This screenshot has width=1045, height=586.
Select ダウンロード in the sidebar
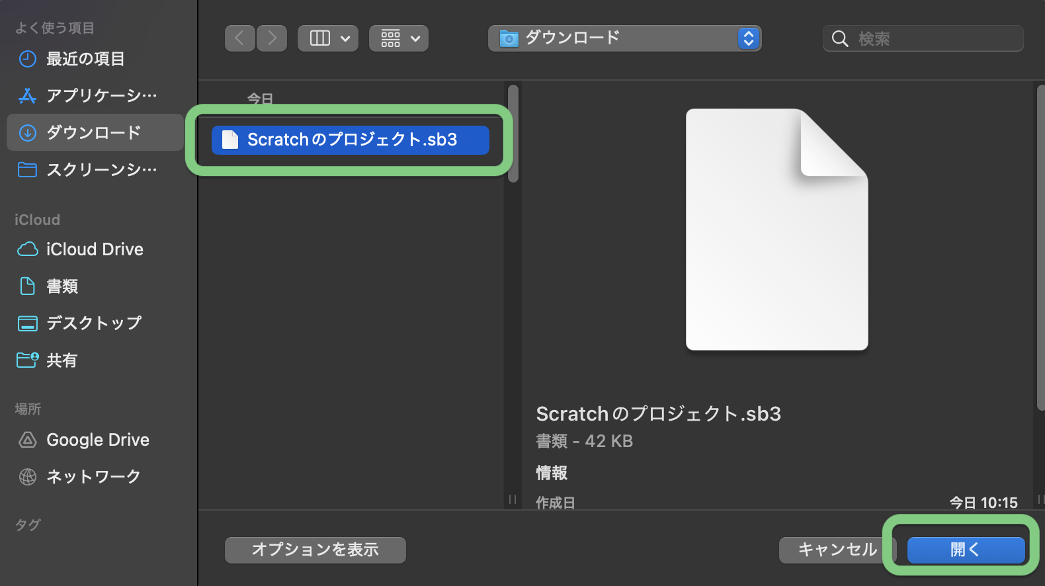tap(93, 132)
